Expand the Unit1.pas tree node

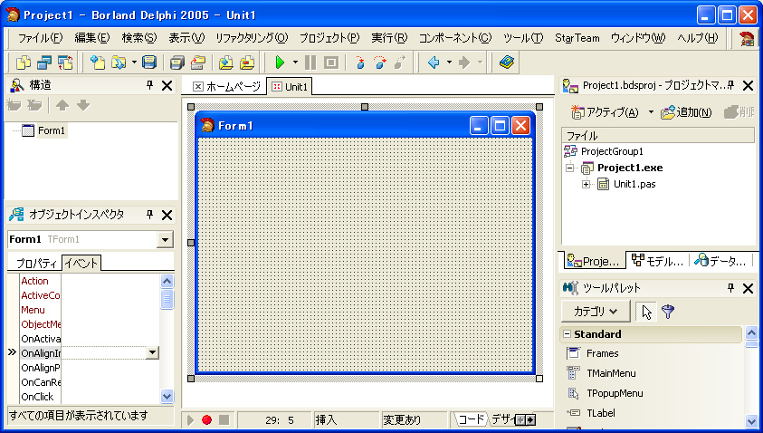point(586,184)
